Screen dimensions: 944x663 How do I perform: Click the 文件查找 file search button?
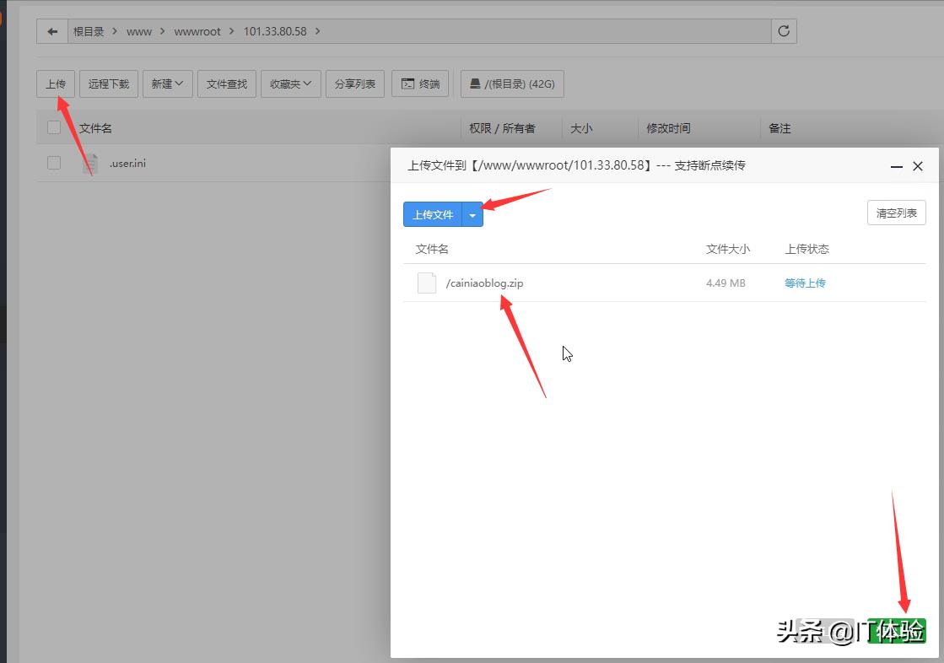227,84
